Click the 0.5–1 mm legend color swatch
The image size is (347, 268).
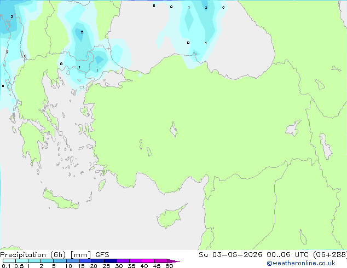tap(22, 261)
